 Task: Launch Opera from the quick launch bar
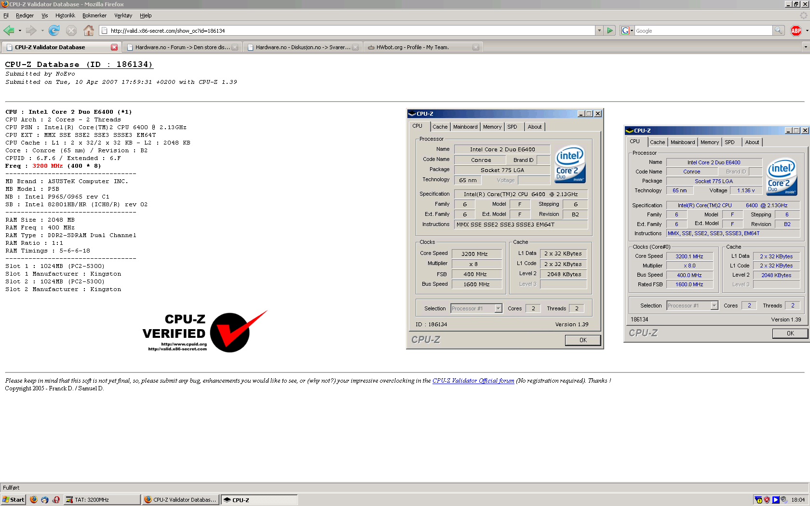click(x=56, y=500)
